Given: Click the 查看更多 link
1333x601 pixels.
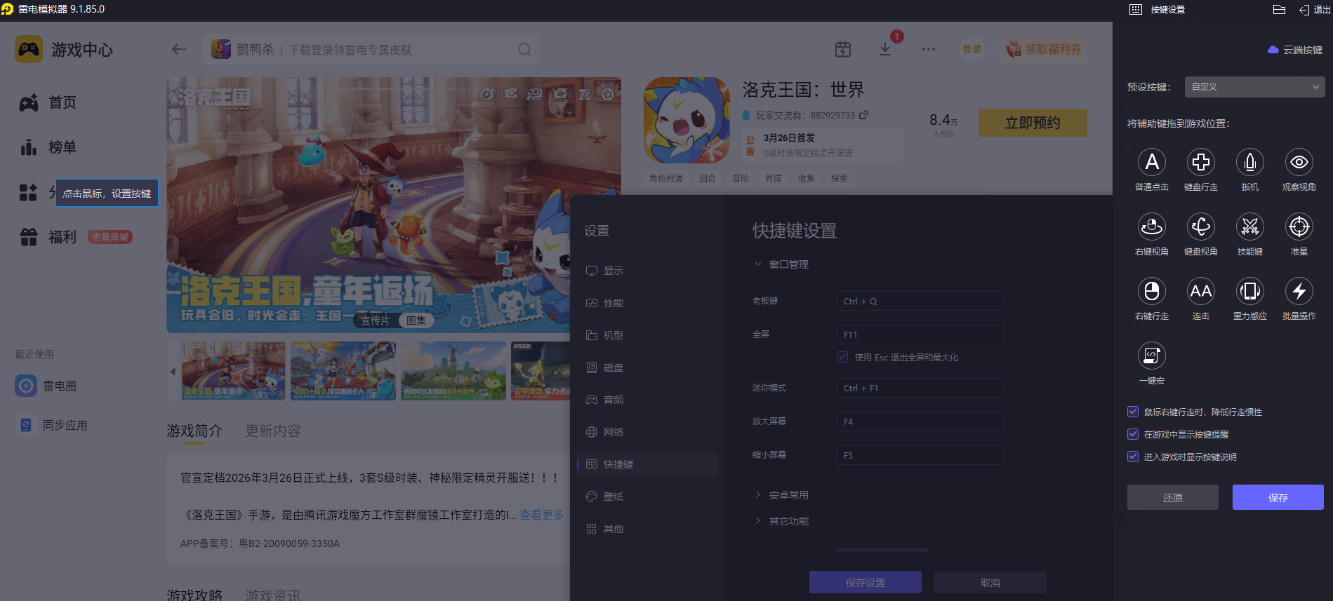Looking at the screenshot, I should 541,515.
